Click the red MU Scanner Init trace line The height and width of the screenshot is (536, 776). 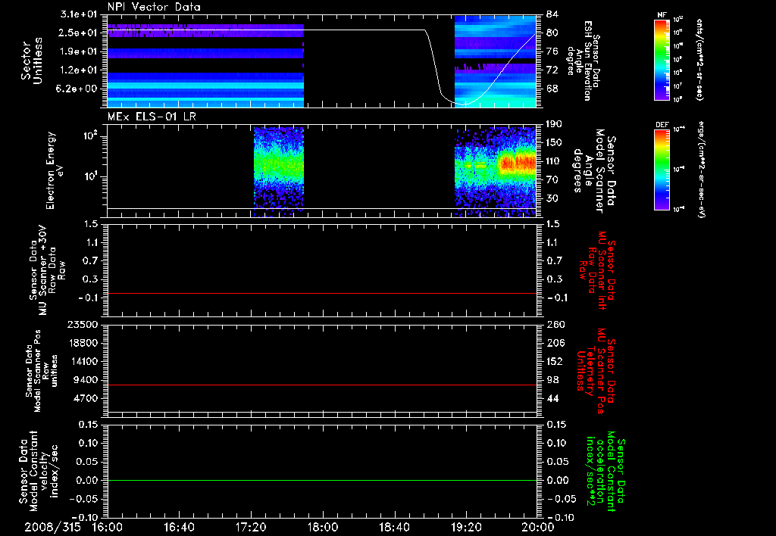point(322,293)
